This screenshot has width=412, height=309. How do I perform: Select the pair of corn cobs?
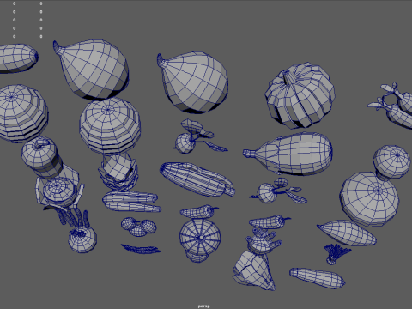click(131, 202)
